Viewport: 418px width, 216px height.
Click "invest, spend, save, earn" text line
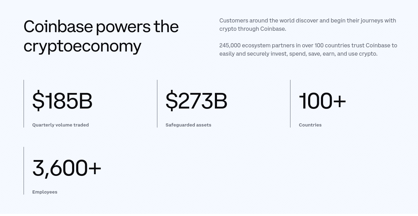tap(298, 54)
